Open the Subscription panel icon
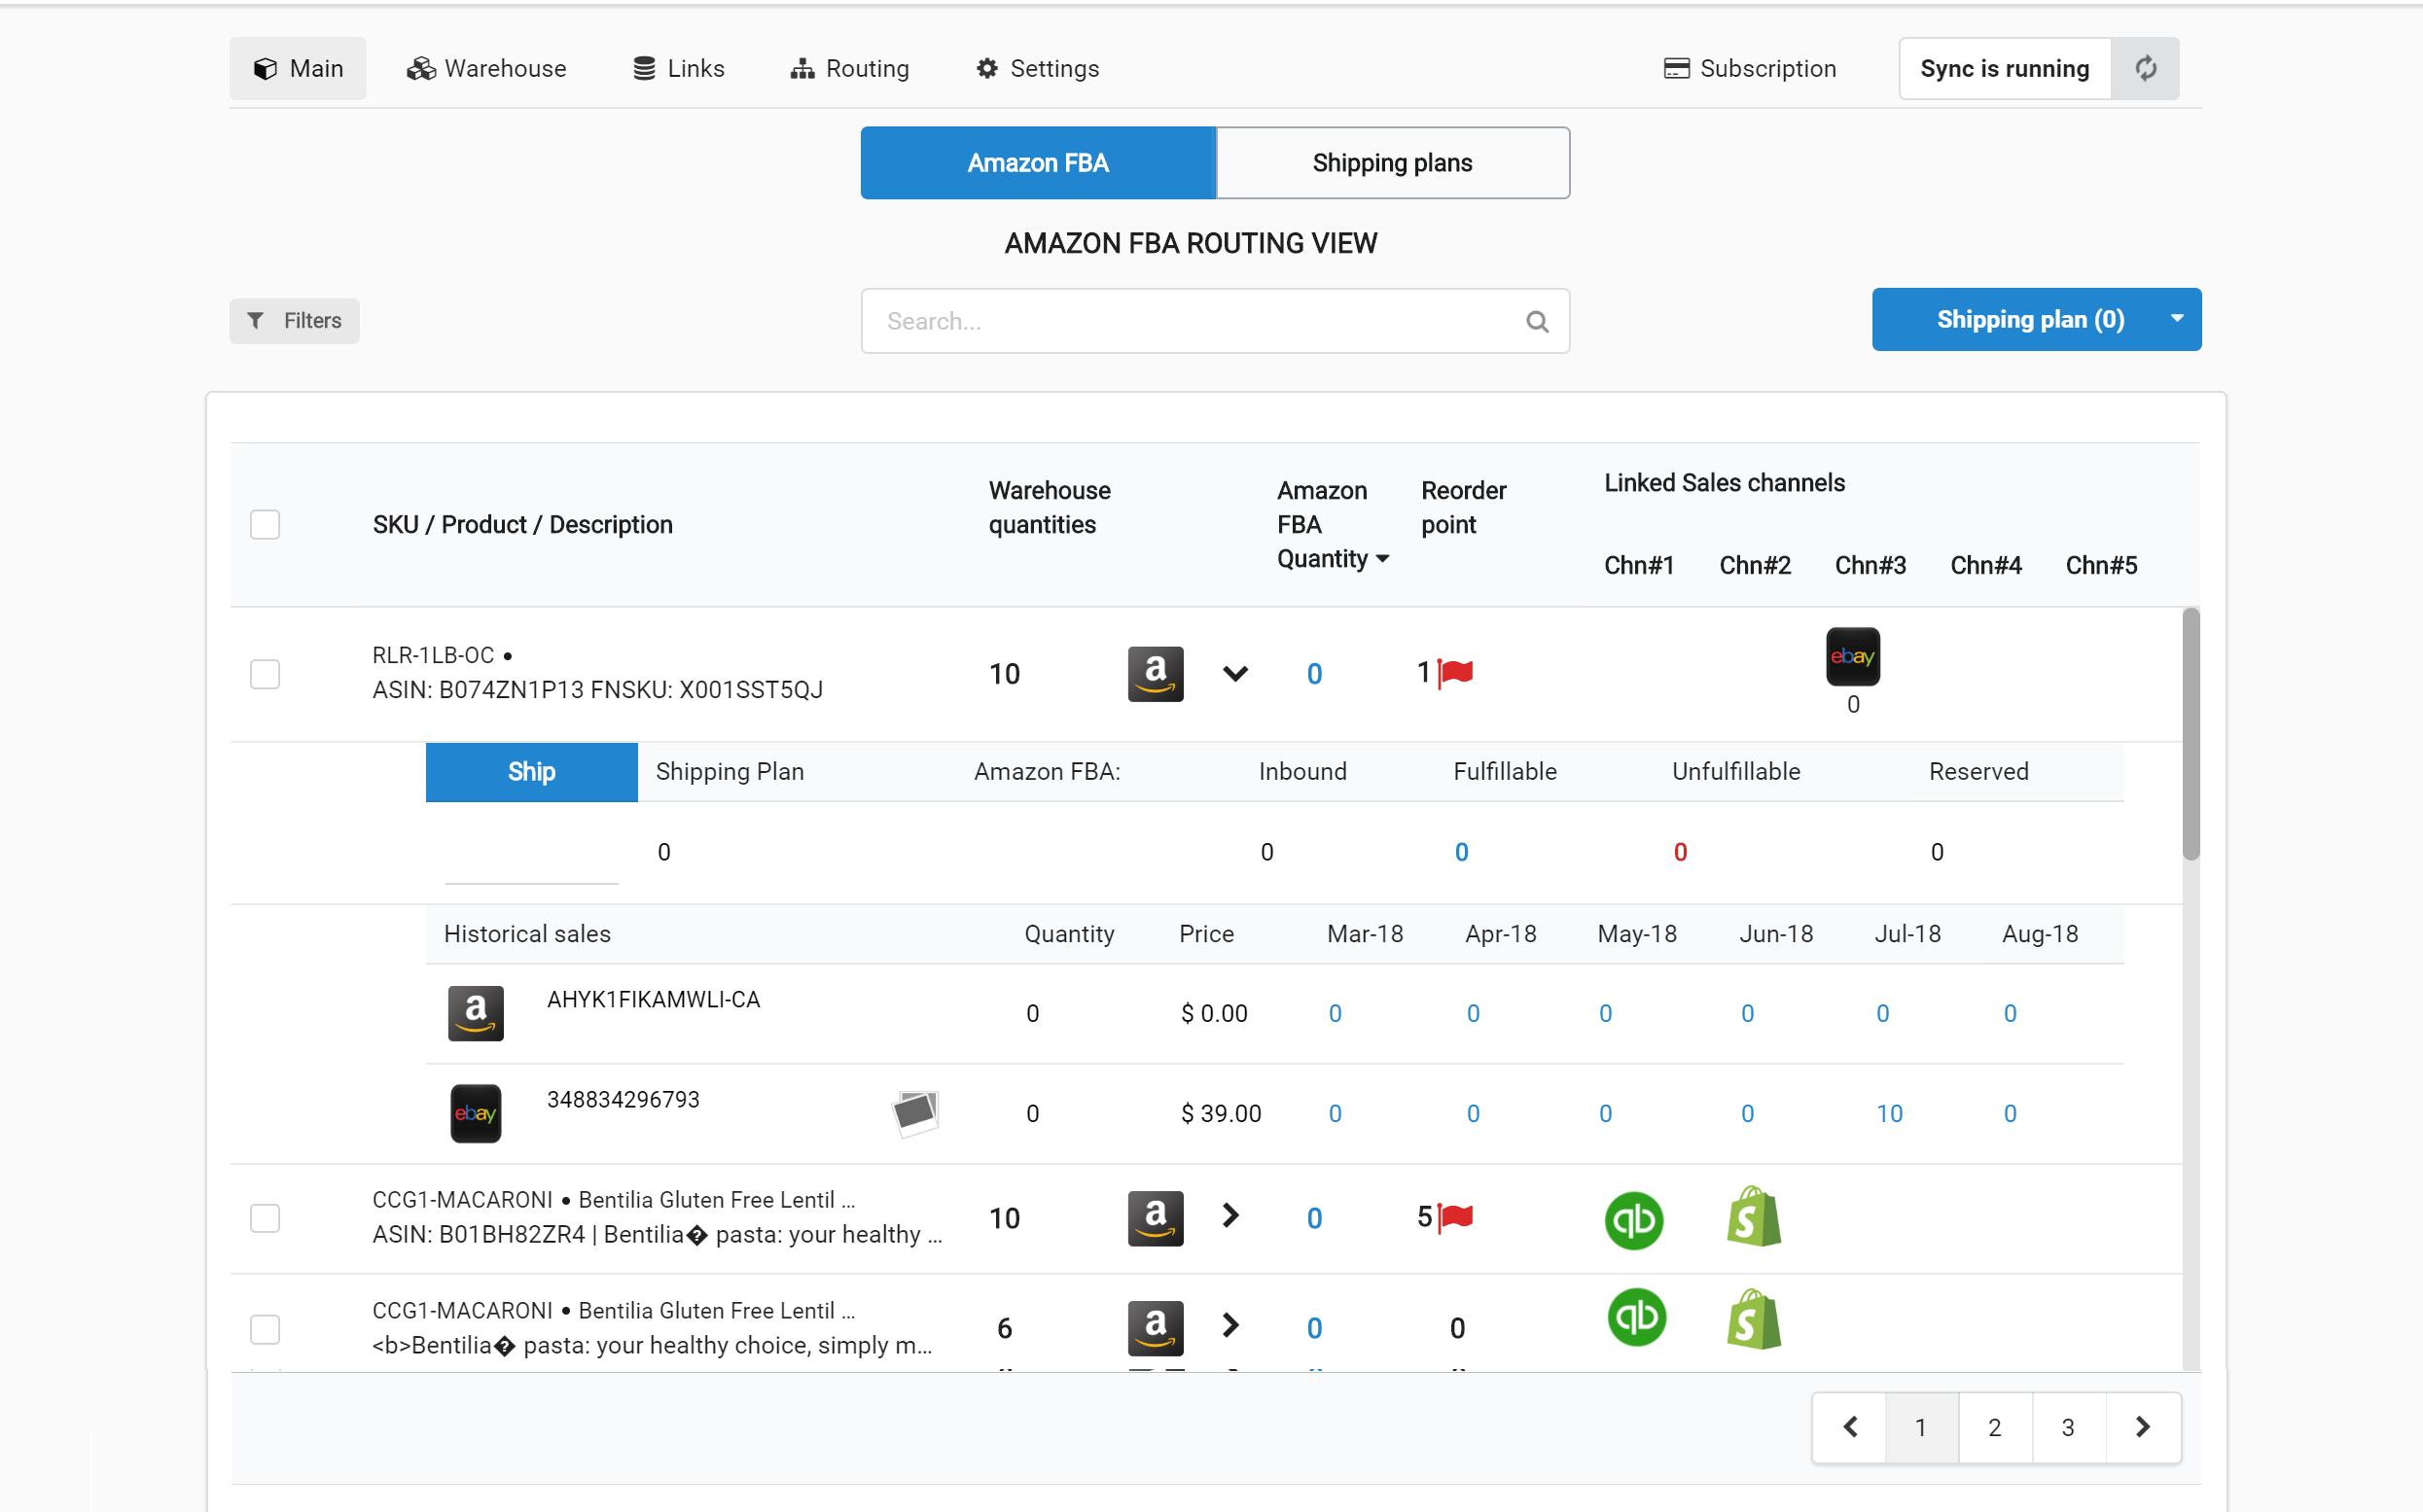 point(1677,68)
